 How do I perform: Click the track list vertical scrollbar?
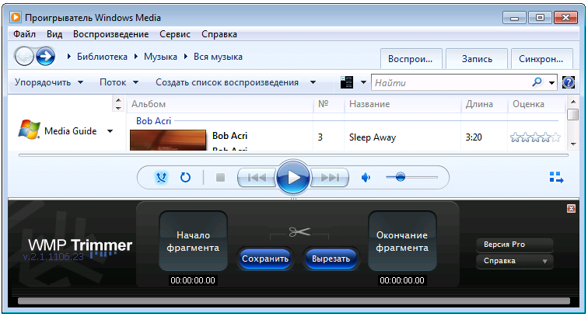click(572, 123)
